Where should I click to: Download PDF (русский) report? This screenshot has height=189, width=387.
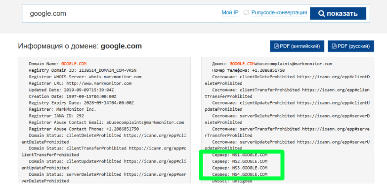351,46
